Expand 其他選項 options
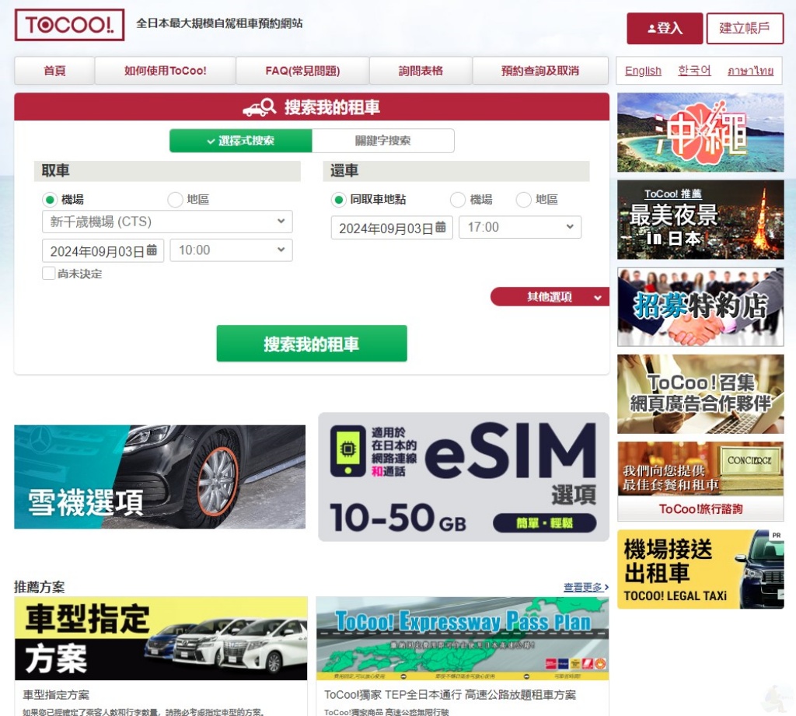The height and width of the screenshot is (716, 796). pyautogui.click(x=550, y=296)
